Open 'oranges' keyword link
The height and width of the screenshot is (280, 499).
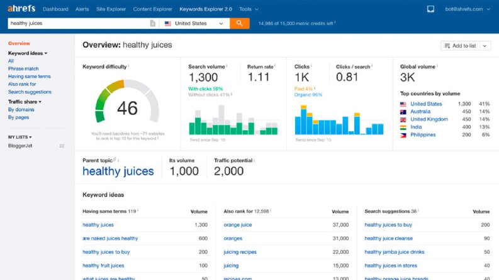[x=233, y=239]
